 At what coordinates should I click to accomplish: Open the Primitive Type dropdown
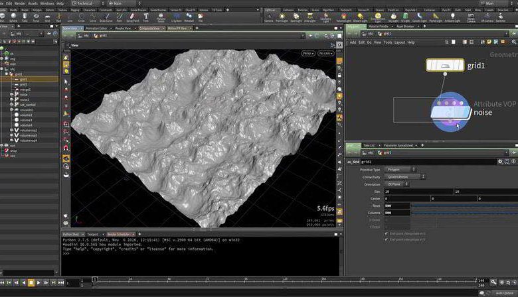(x=399, y=169)
